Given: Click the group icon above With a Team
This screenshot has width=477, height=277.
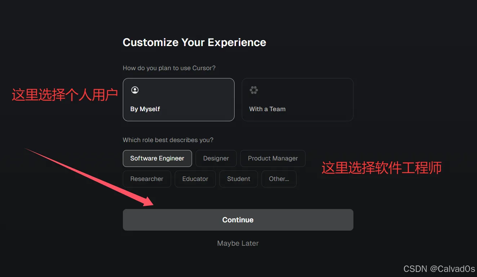Looking at the screenshot, I should click(x=254, y=90).
